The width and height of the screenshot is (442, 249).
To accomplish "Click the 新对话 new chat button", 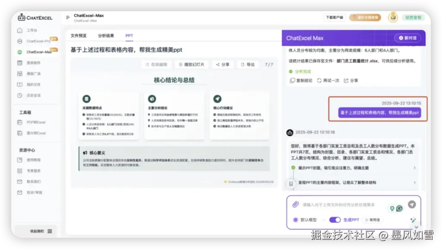I will pos(407,38).
